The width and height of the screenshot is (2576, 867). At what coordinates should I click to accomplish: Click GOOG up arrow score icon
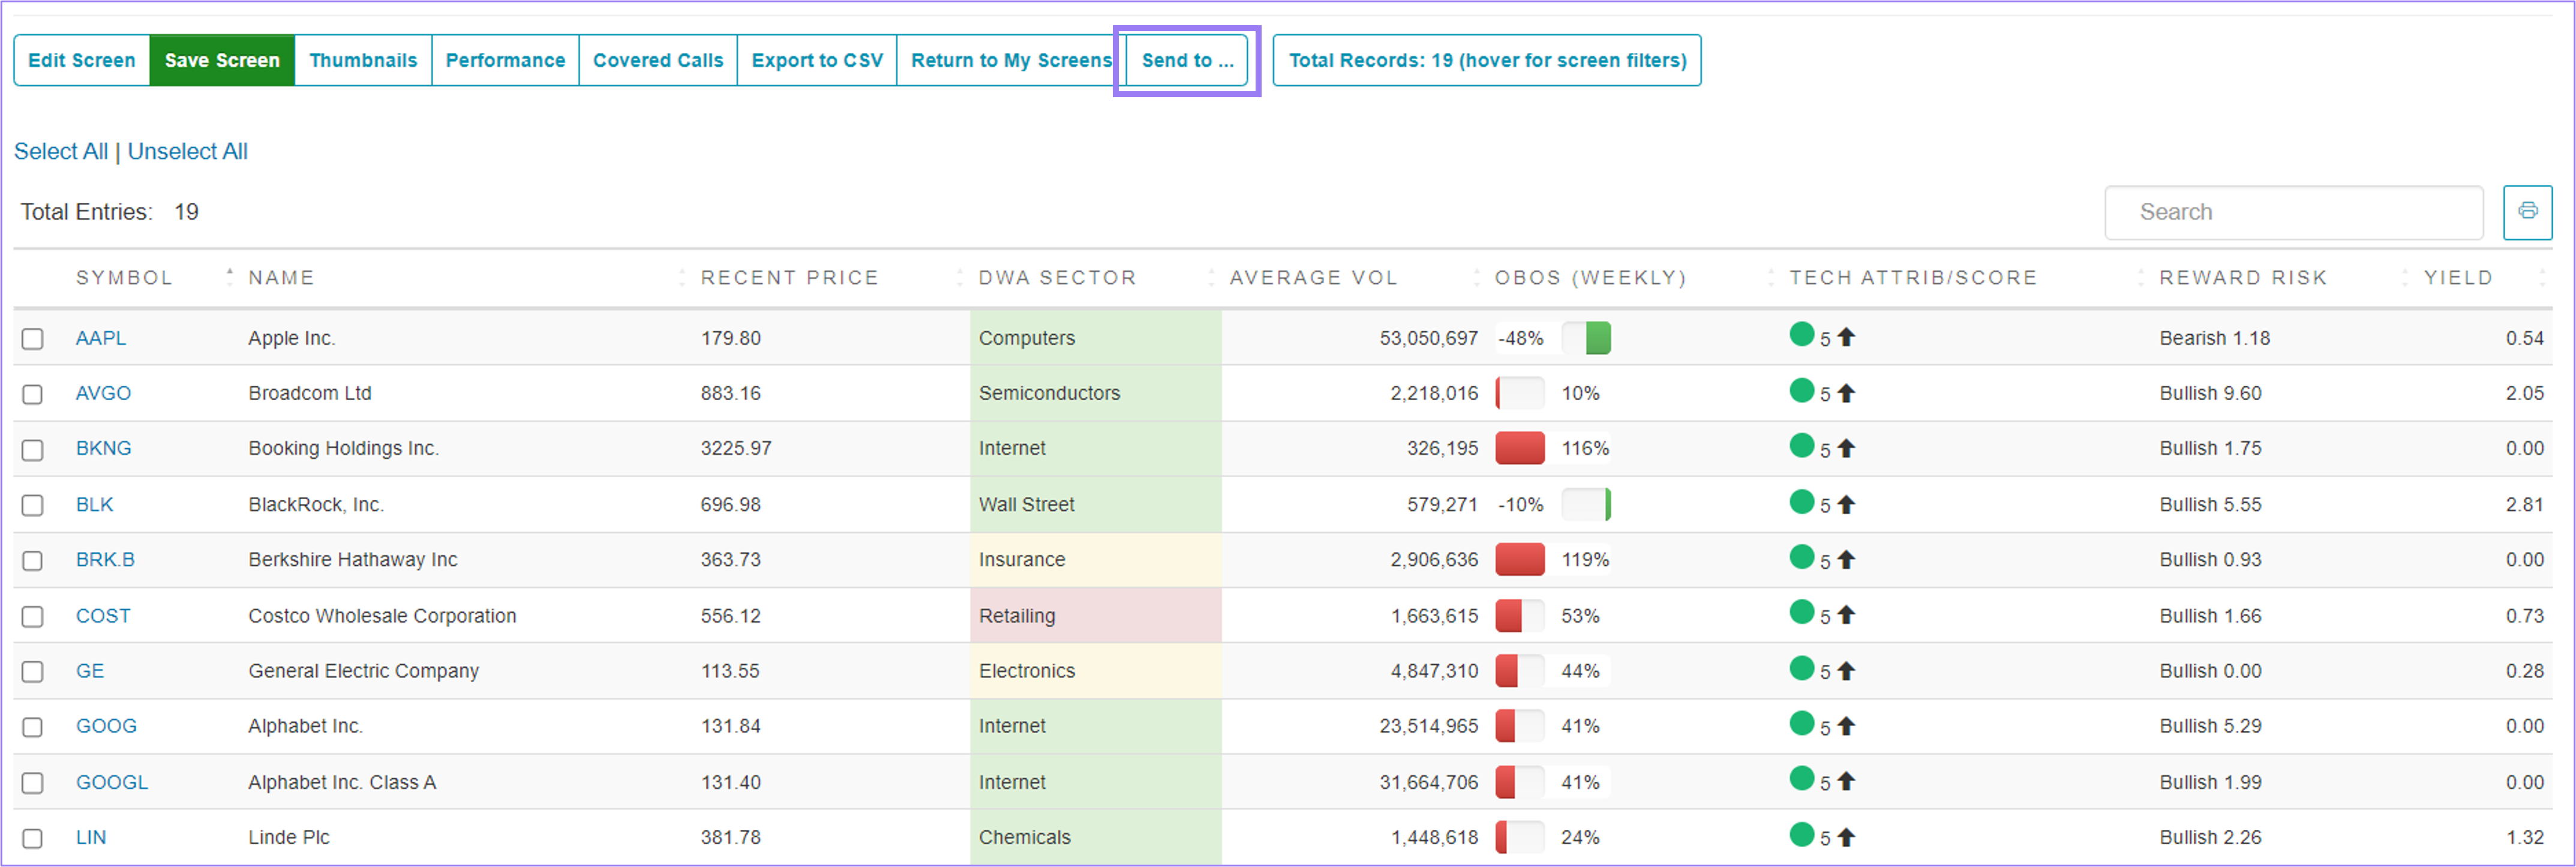1846,726
